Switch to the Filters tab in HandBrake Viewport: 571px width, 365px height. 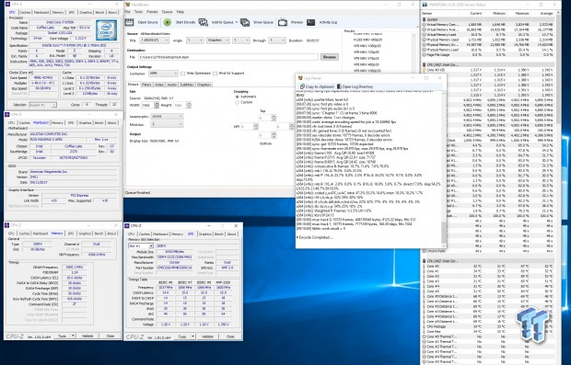pyautogui.click(x=146, y=85)
